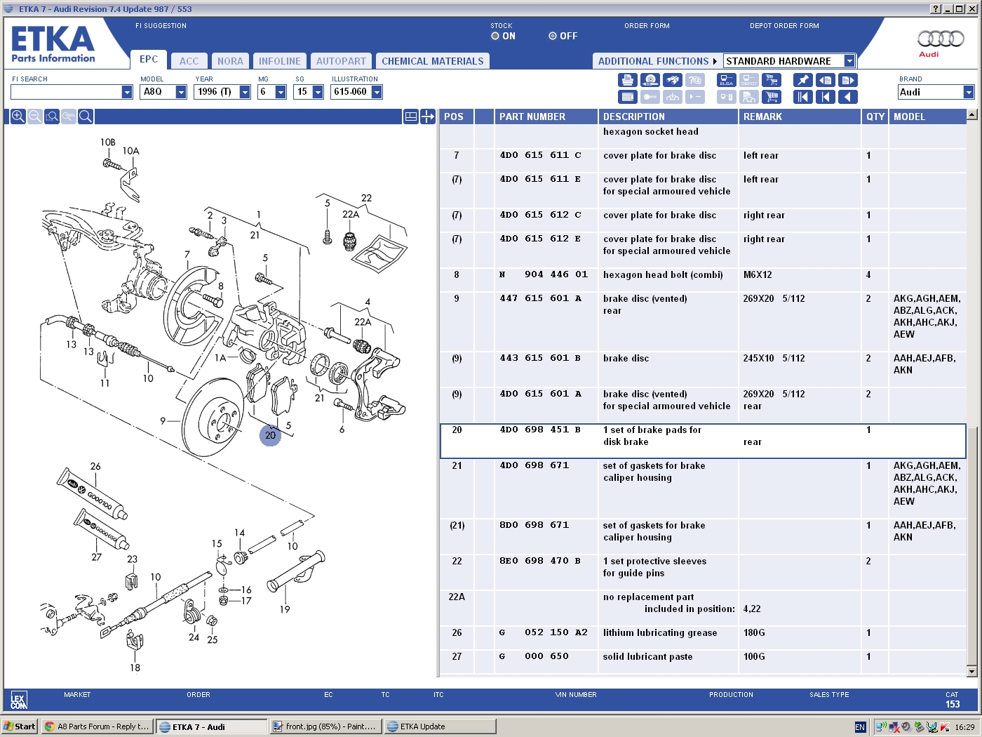Toggle the split window layout icon
This screenshot has height=737, width=982.
pyautogui.click(x=411, y=117)
